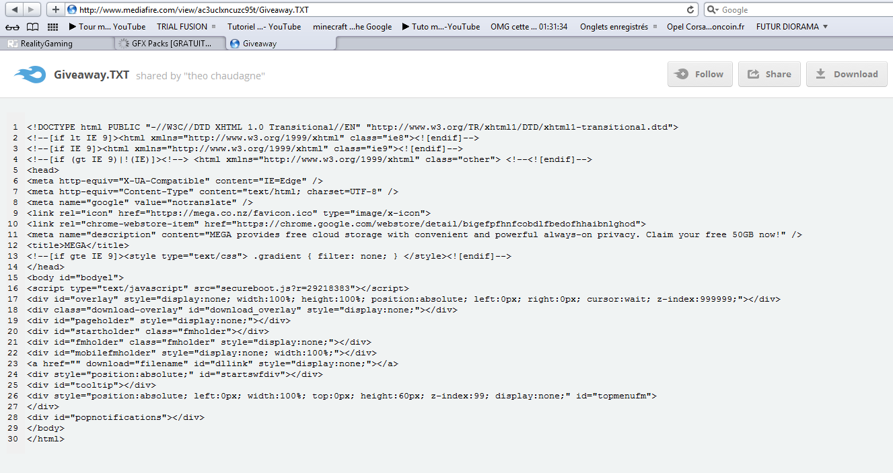This screenshot has width=893, height=473.
Task: Show all bookmarks book icon
Action: pos(32,27)
